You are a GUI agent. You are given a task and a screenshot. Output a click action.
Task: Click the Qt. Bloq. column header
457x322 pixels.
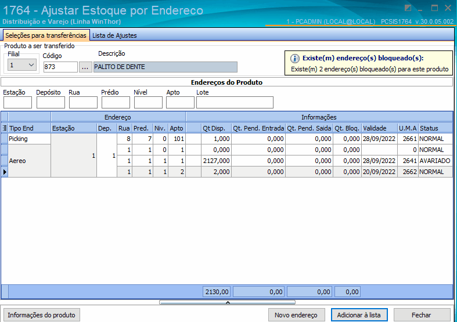tap(347, 128)
